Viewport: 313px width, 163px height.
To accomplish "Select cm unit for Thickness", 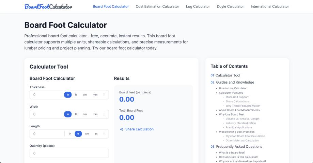I will point(85,95).
